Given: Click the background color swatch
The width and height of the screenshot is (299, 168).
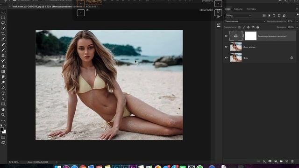Looking at the screenshot, I should tap(5, 132).
